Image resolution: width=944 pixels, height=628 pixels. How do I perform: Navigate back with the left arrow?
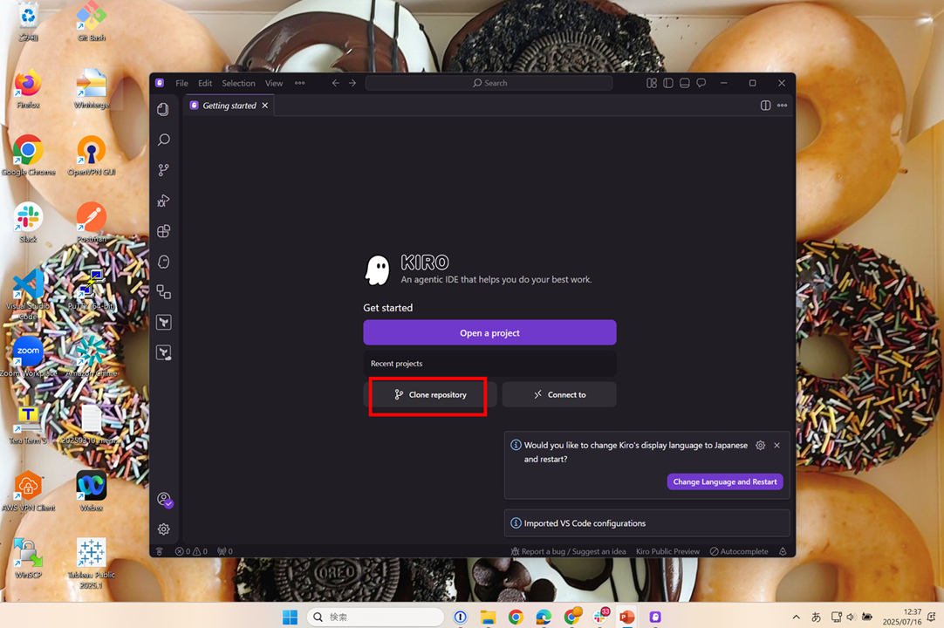(336, 83)
